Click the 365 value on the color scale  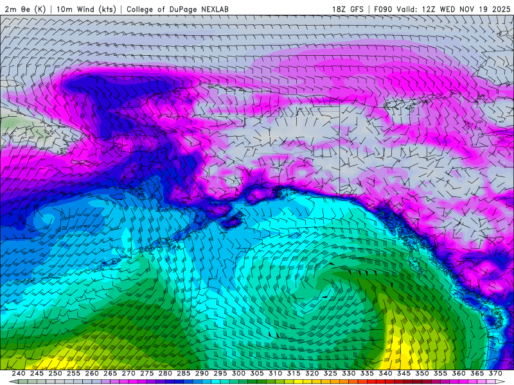[477, 373]
